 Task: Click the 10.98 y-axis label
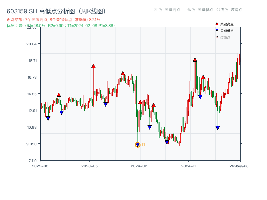coord(32,127)
